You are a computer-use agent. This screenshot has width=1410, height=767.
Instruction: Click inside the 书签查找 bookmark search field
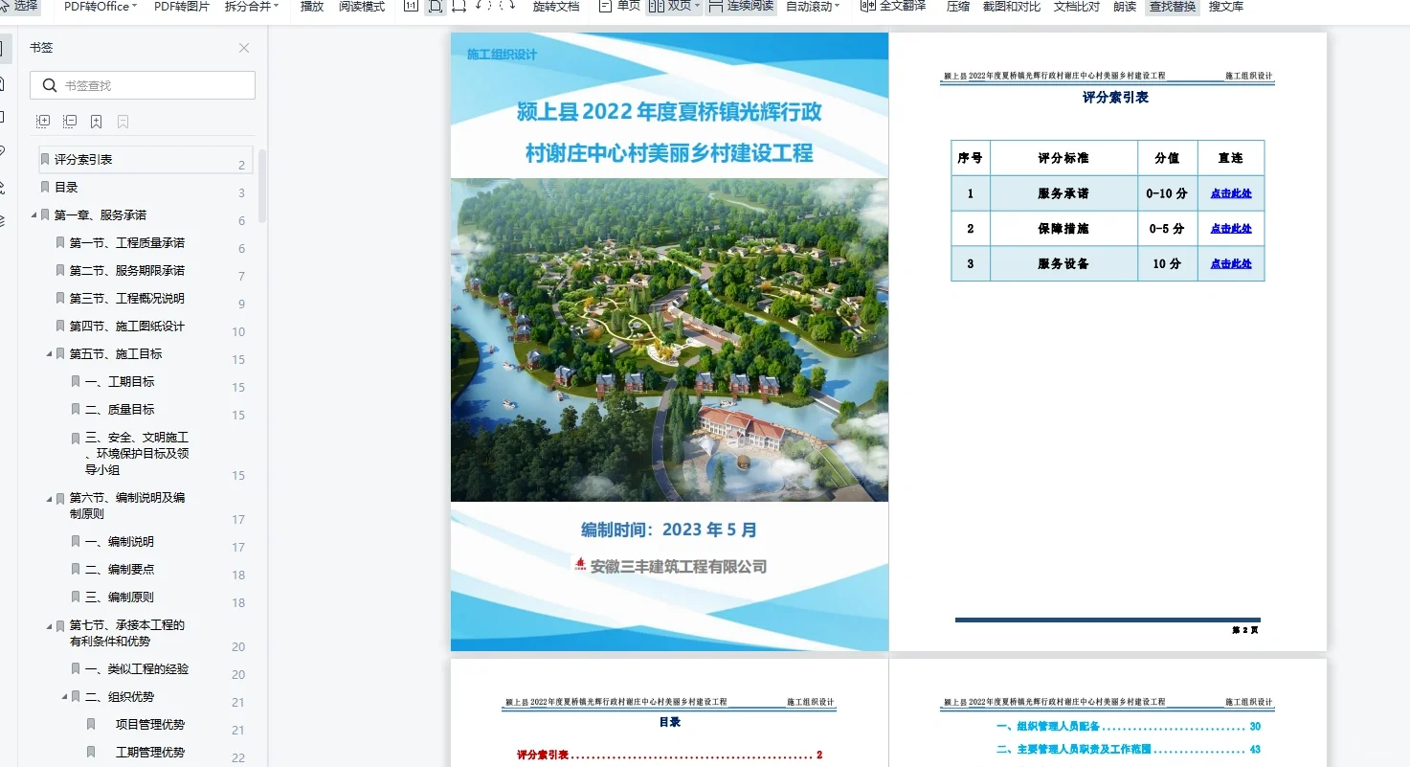click(142, 85)
